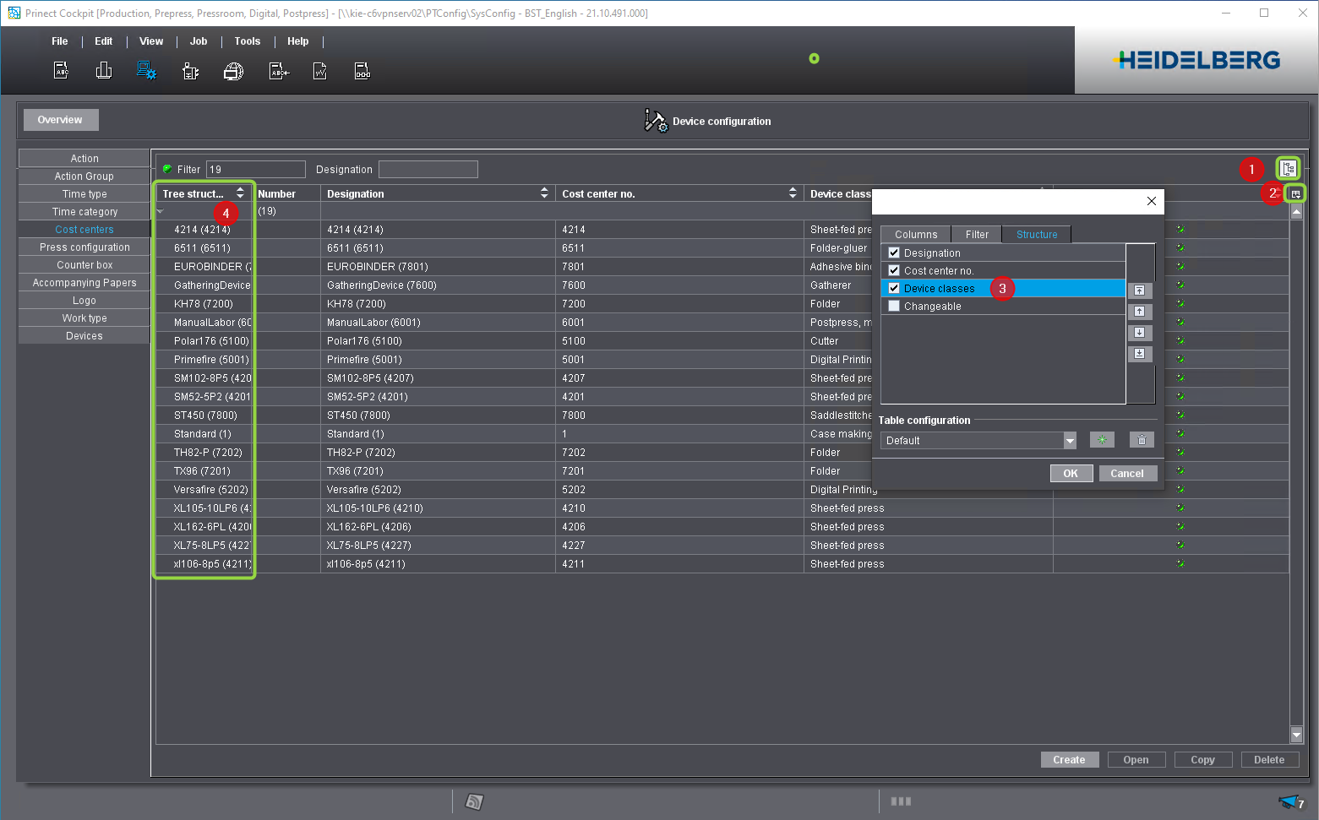
Task: Move selected entry down one position
Action: [1139, 333]
